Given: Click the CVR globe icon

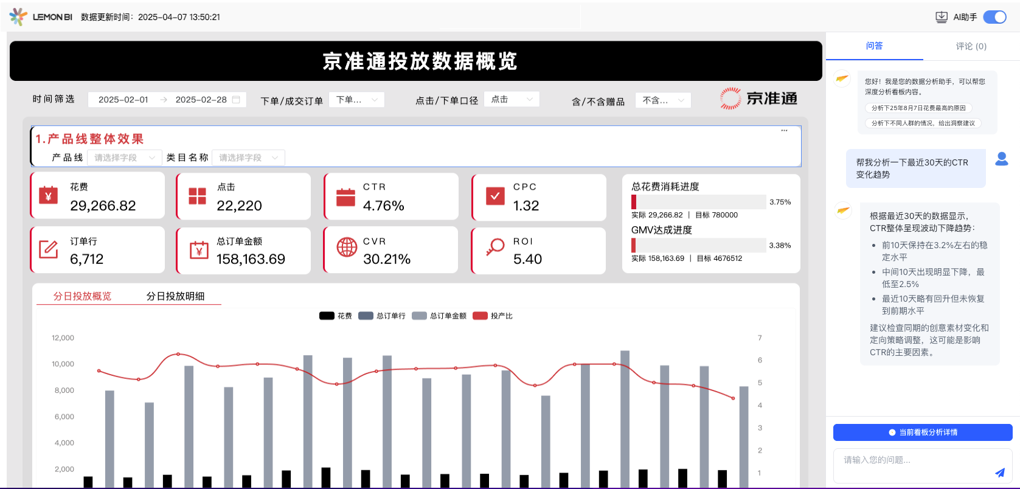Looking at the screenshot, I should point(347,247).
